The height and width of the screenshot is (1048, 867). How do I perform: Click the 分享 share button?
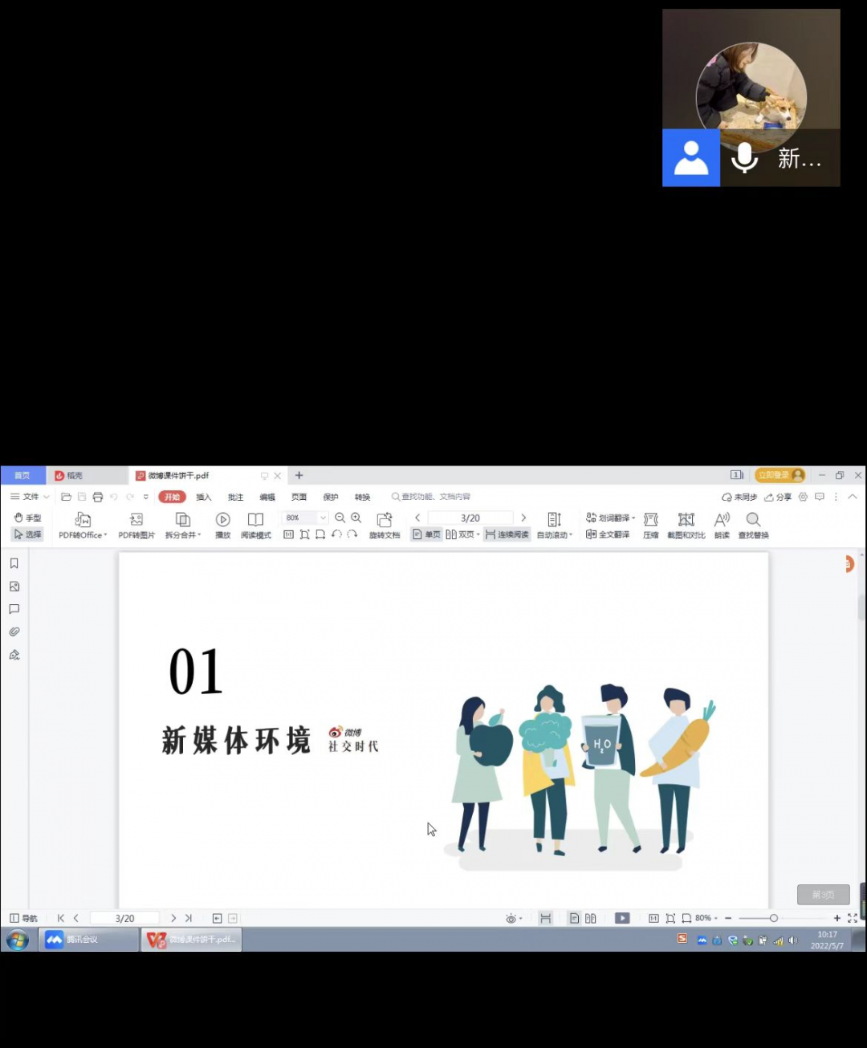[x=778, y=497]
